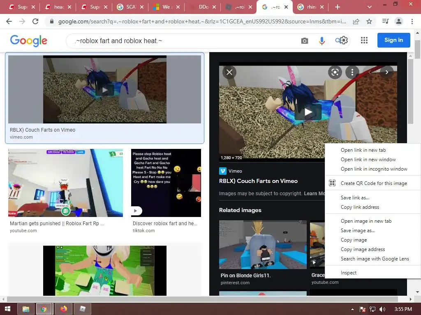The height and width of the screenshot is (315, 421).
Task: Bookmark this page with the star icon
Action: pos(369,21)
